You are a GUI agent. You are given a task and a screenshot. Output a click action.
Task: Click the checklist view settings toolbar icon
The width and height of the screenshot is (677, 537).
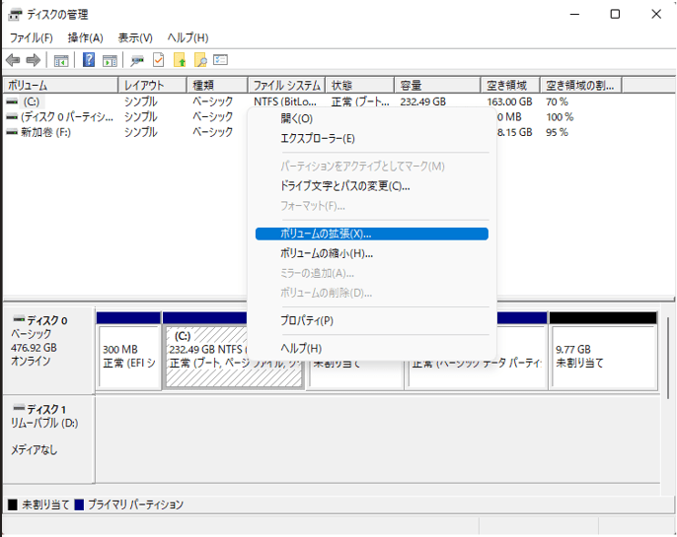click(x=221, y=59)
